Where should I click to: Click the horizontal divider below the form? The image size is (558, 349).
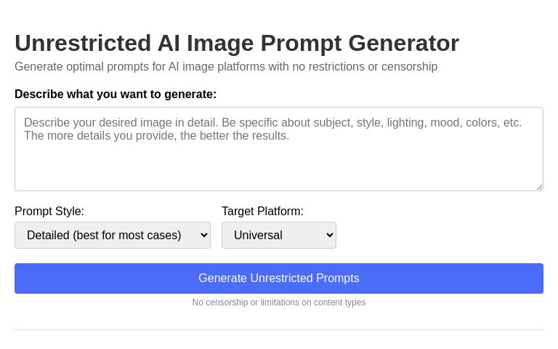pos(279,329)
